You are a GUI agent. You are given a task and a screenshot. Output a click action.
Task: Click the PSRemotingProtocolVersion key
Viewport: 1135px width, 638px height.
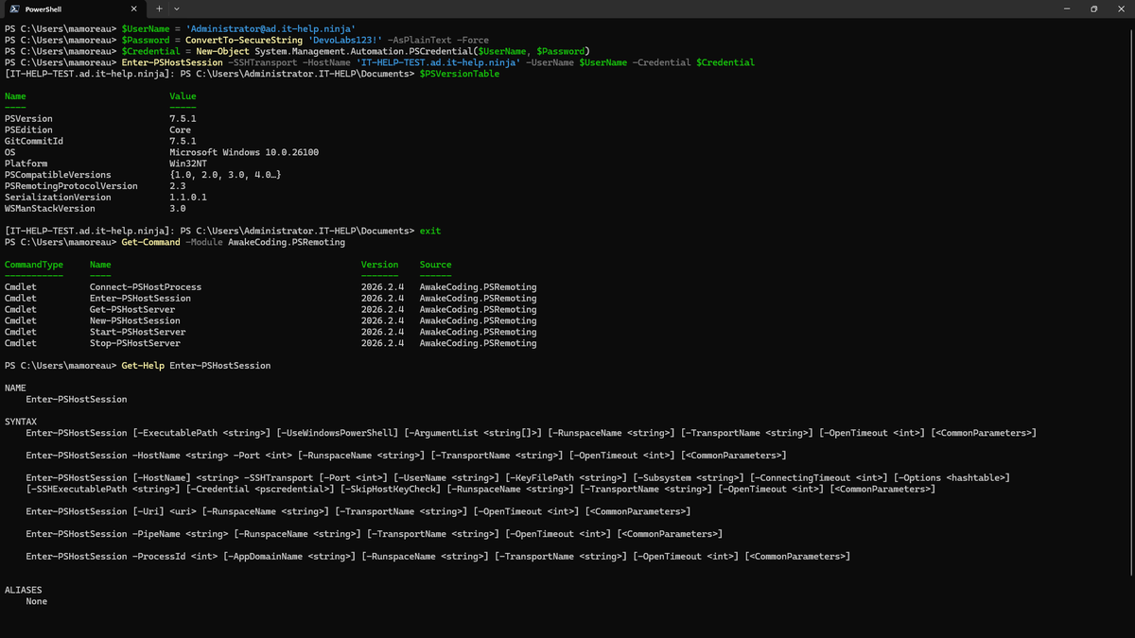(71, 186)
